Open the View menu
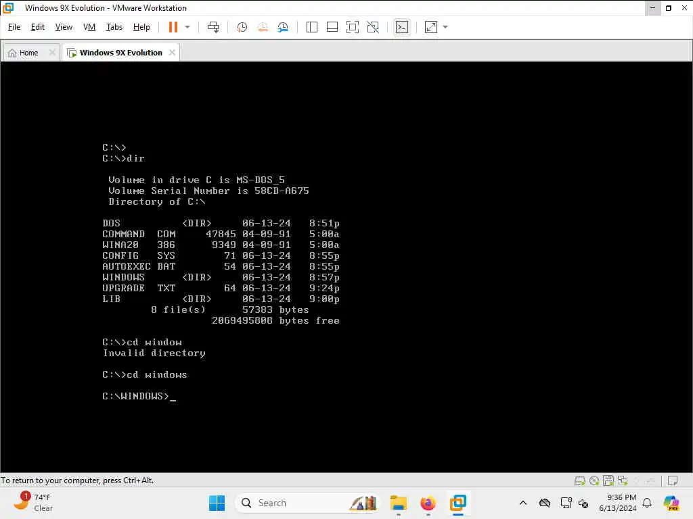The image size is (693, 519). coord(64,27)
